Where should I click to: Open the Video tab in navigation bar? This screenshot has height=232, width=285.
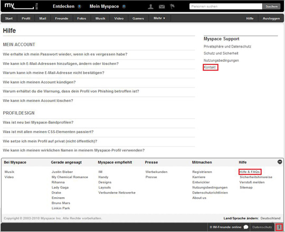[119, 18]
